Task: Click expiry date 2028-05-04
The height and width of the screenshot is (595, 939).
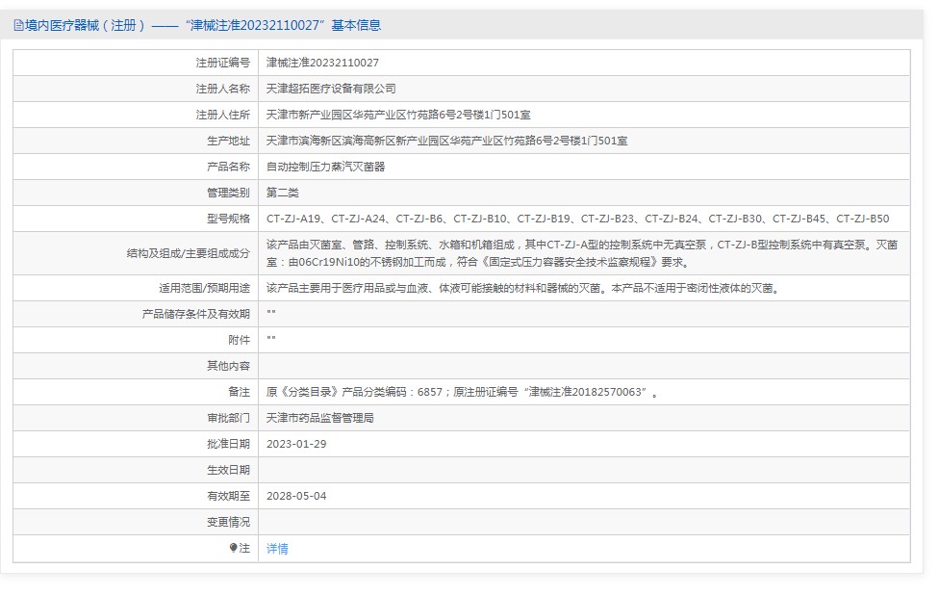Action: click(296, 496)
